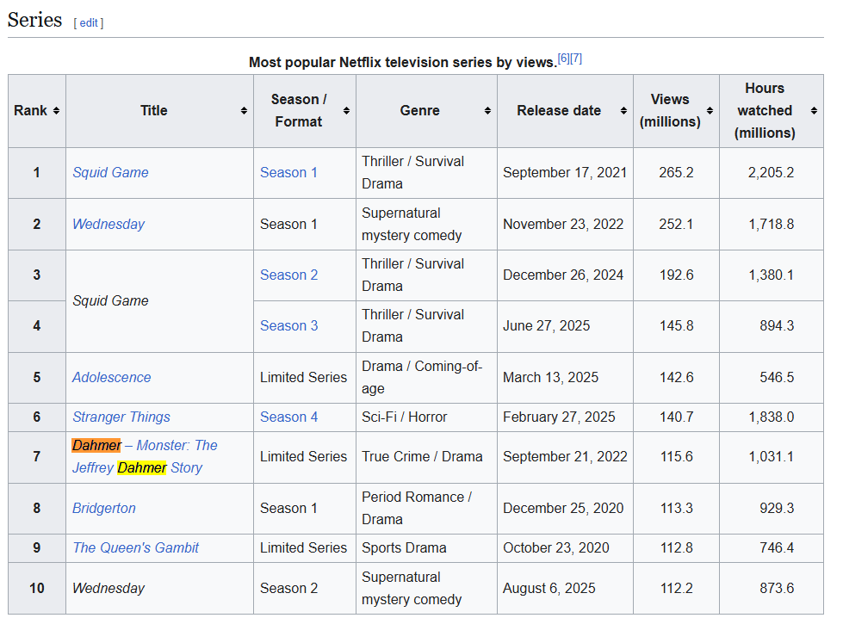Image resolution: width=843 pixels, height=618 pixels.
Task: Select release date December 26, 2024
Action: coord(563,275)
